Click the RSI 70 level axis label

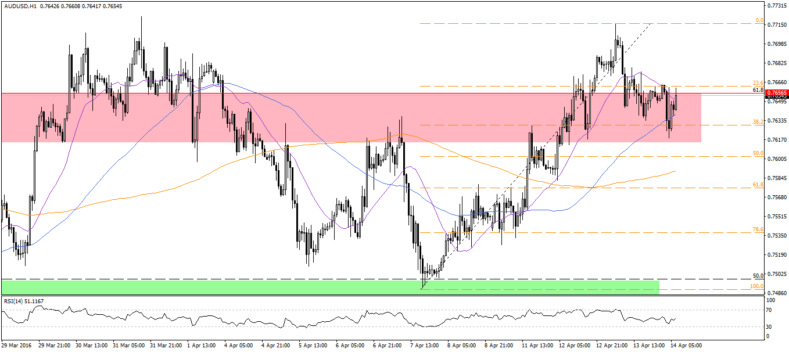click(770, 311)
